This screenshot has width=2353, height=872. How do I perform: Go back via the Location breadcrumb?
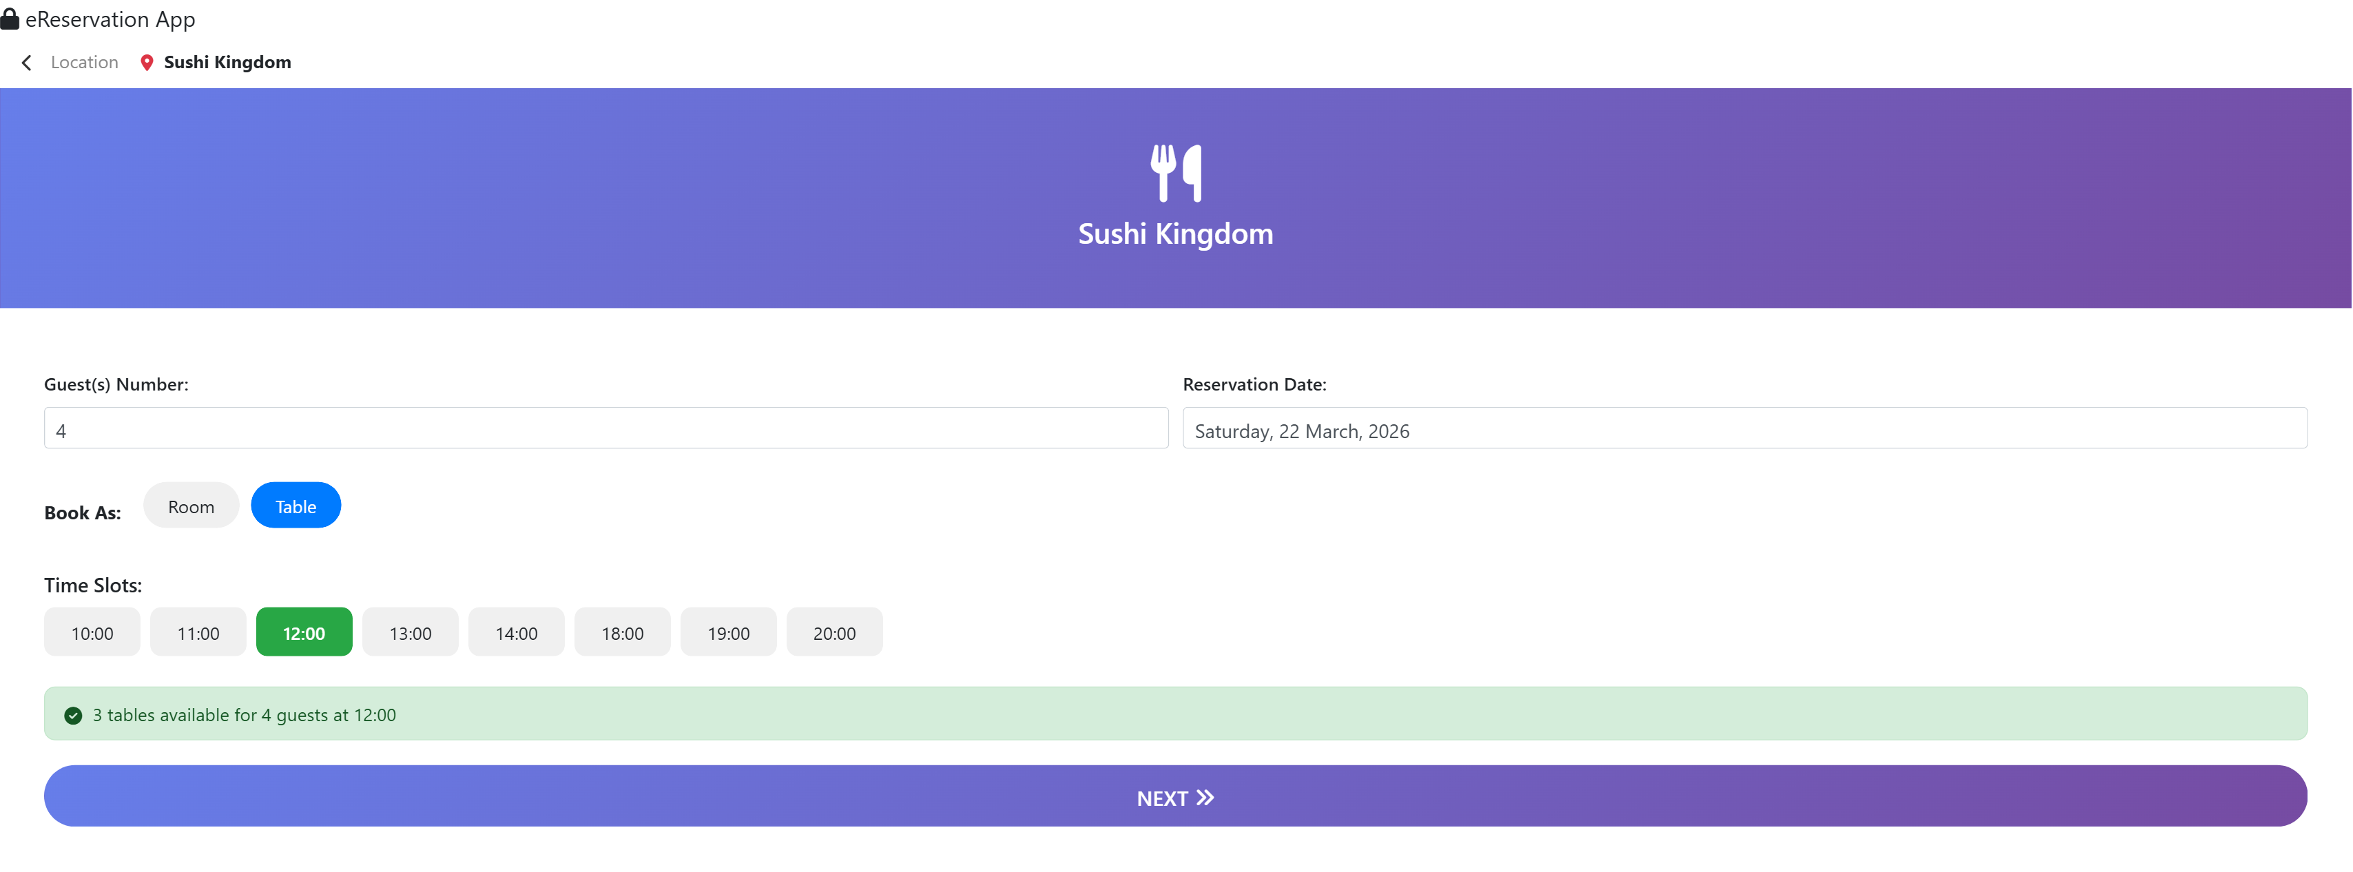tap(83, 62)
